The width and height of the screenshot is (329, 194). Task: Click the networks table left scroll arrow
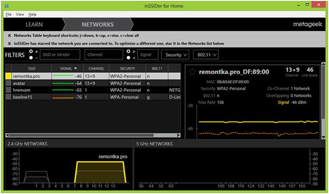click(x=7, y=135)
